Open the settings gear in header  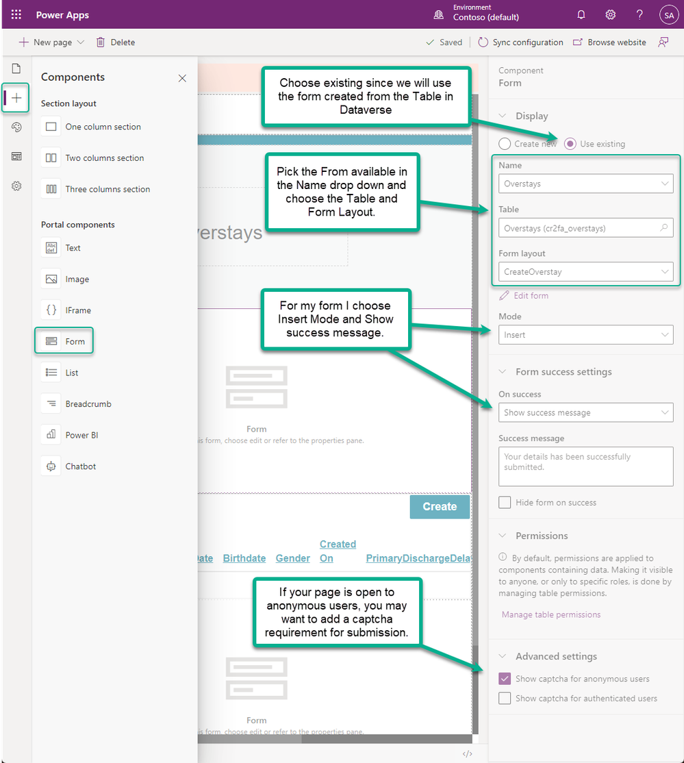pyautogui.click(x=610, y=14)
